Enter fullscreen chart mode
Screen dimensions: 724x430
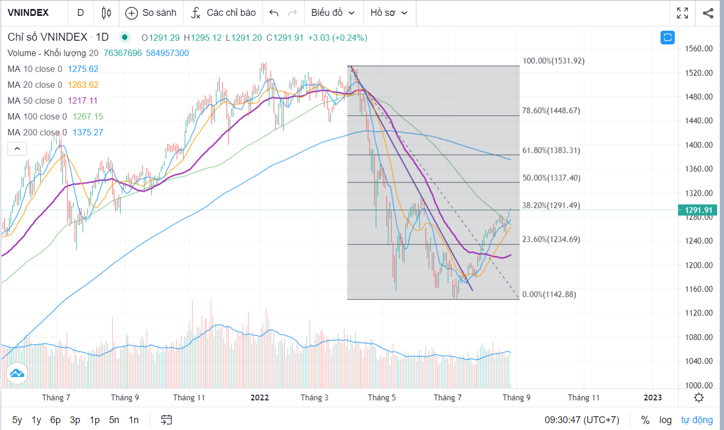click(683, 13)
